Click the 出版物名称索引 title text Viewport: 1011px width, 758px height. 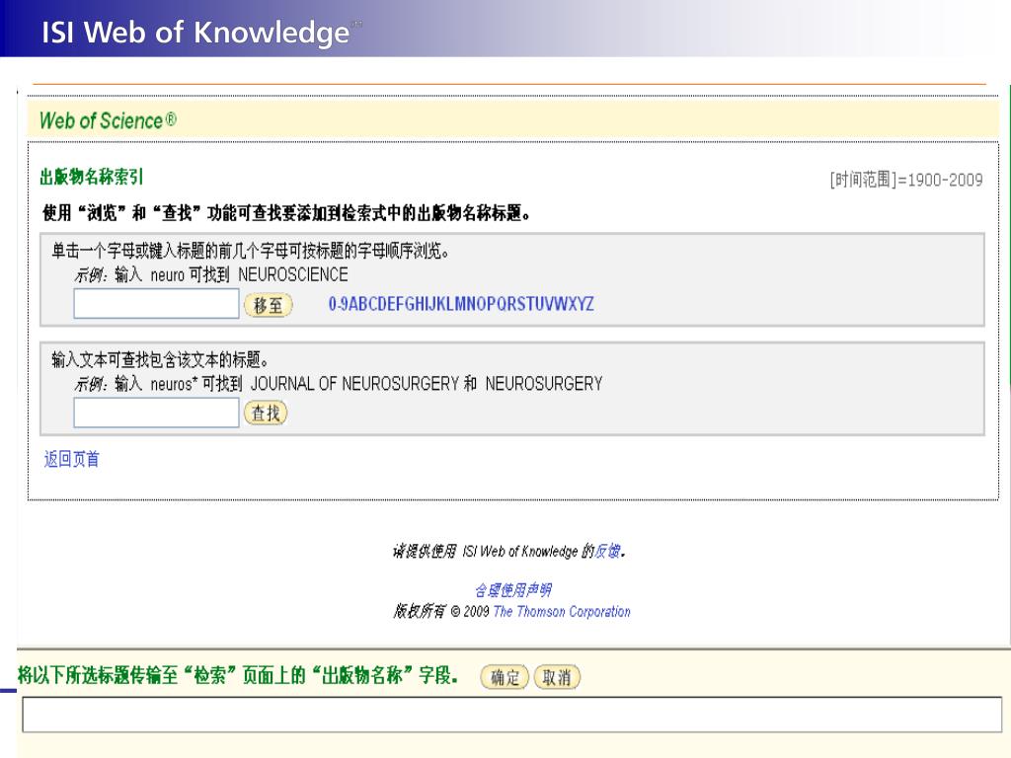pos(91,177)
